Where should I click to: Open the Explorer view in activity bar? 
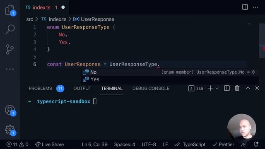click(10, 10)
